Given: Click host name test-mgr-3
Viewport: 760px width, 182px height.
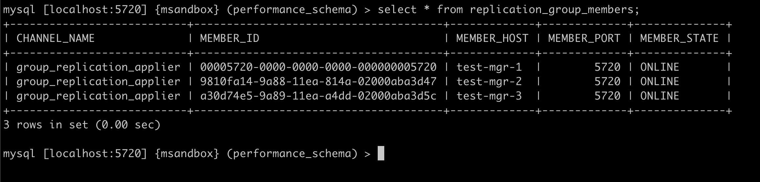Looking at the screenshot, I should point(489,96).
